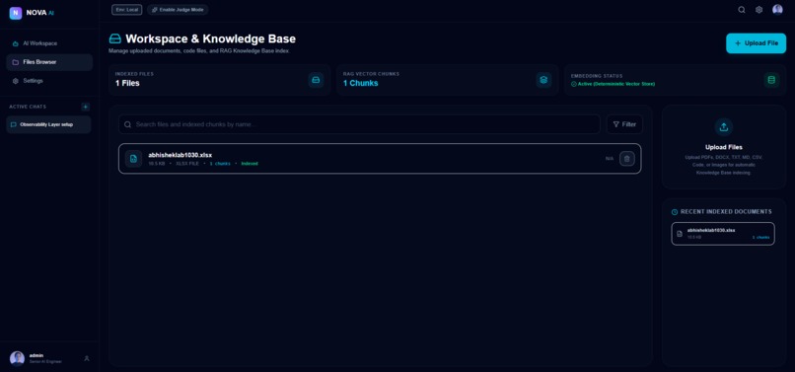Click the Upload Files arrow icon
This screenshot has height=372, width=795.
click(x=724, y=127)
